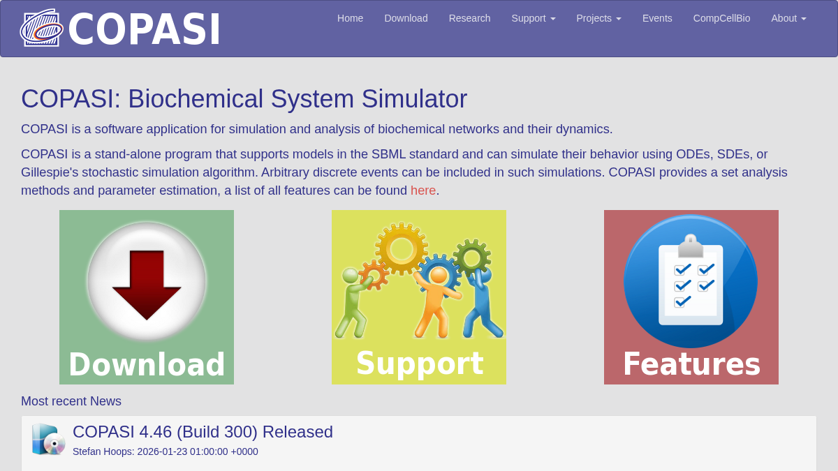
Task: Click the 'COPASI: Biochemical System Simulator' heading
Action: (x=244, y=99)
